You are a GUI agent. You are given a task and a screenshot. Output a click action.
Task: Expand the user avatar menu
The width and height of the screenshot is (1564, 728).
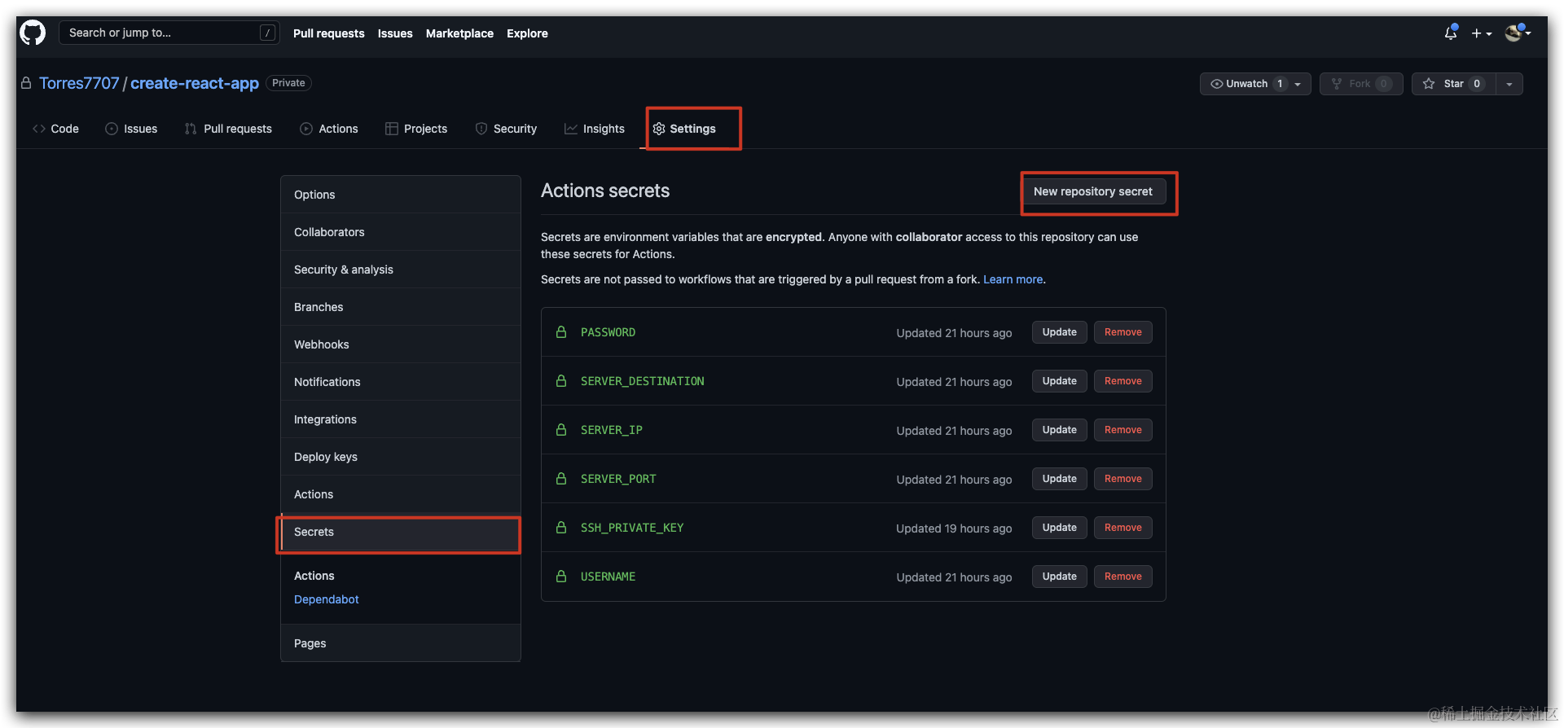1517,33
